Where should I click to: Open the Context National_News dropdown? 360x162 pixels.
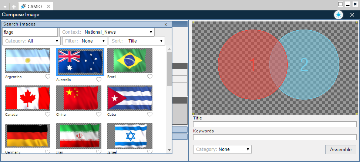107,32
